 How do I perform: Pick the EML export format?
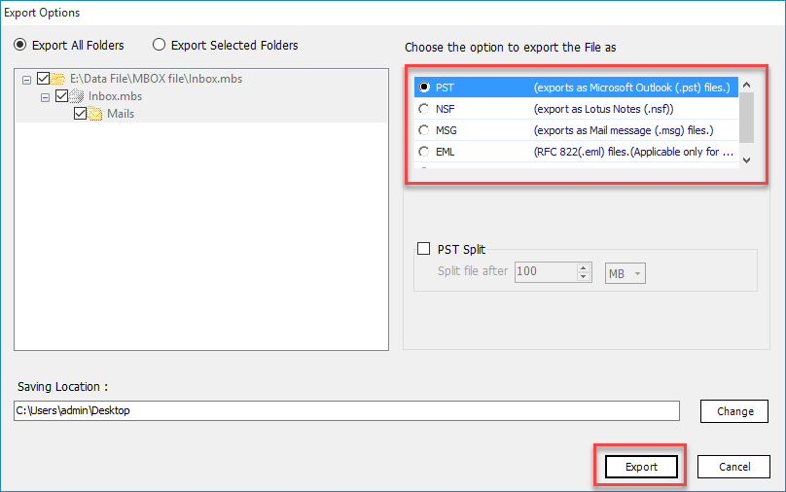pos(423,152)
